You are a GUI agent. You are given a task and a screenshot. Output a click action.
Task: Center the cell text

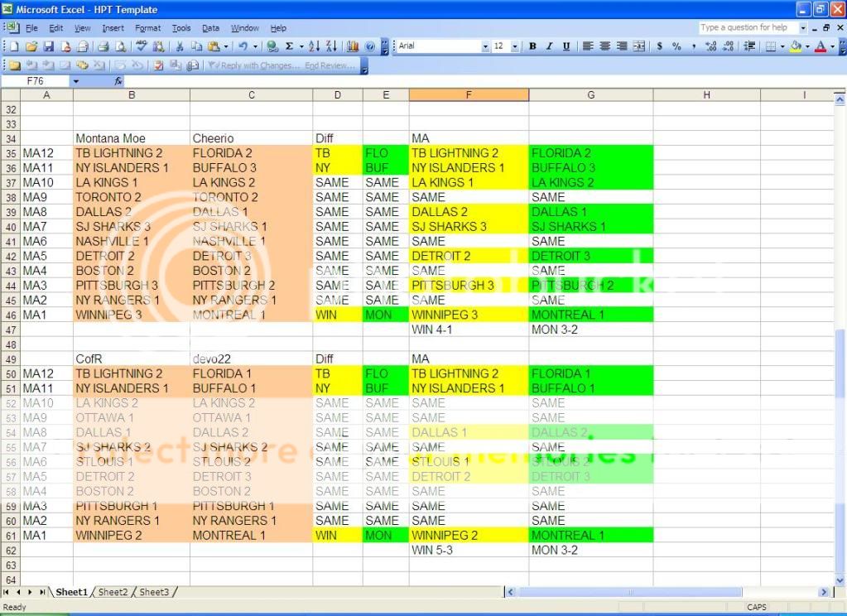pyautogui.click(x=605, y=46)
